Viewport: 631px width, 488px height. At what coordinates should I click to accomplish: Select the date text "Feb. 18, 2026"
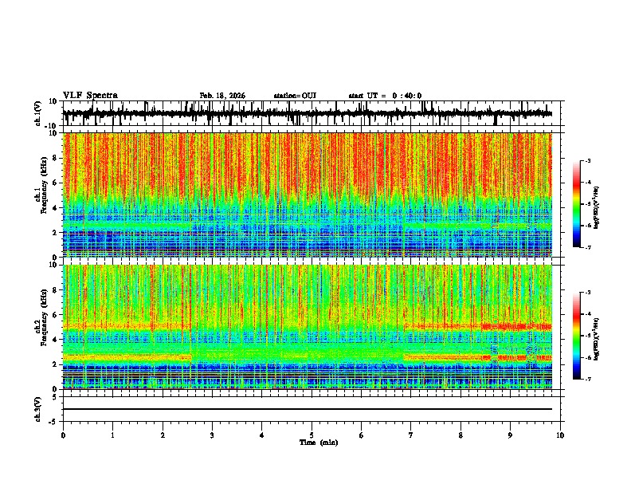coord(222,96)
